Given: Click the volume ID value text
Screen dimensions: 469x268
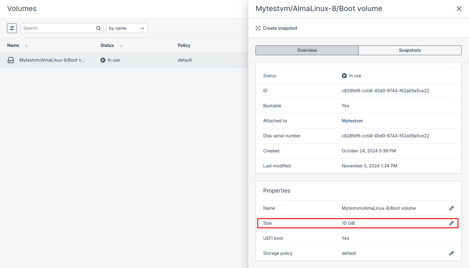Looking at the screenshot, I should pos(385,91).
